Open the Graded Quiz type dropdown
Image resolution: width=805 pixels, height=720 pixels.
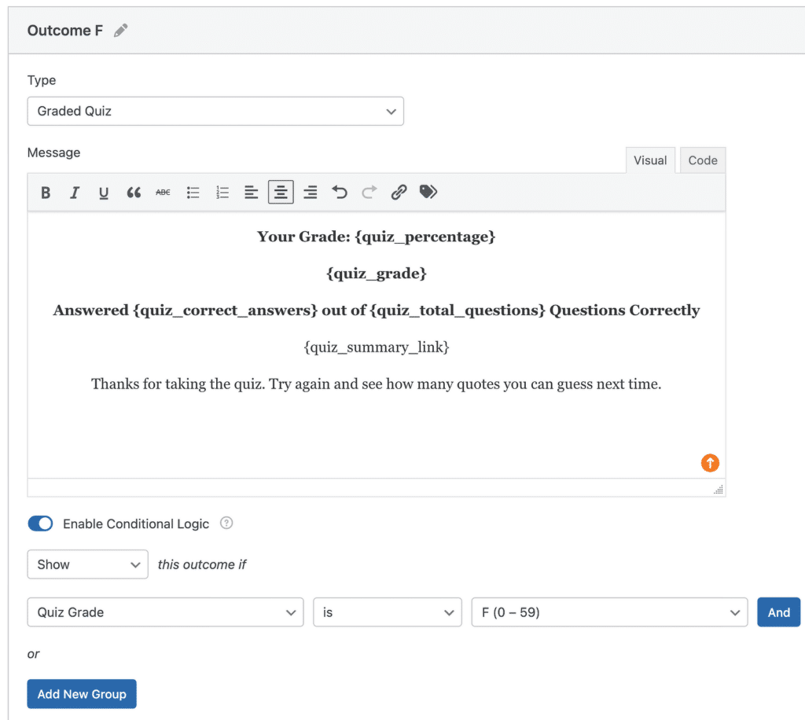pyautogui.click(x=215, y=112)
